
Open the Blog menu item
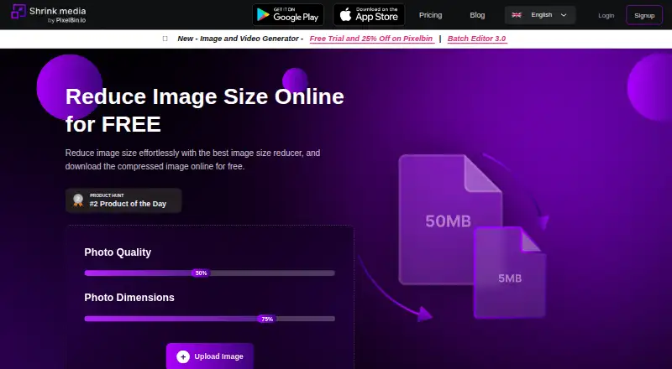coord(477,15)
